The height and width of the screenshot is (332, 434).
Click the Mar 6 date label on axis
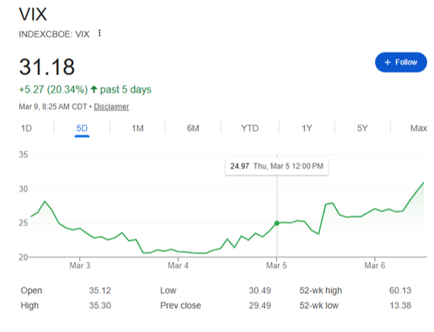(375, 266)
